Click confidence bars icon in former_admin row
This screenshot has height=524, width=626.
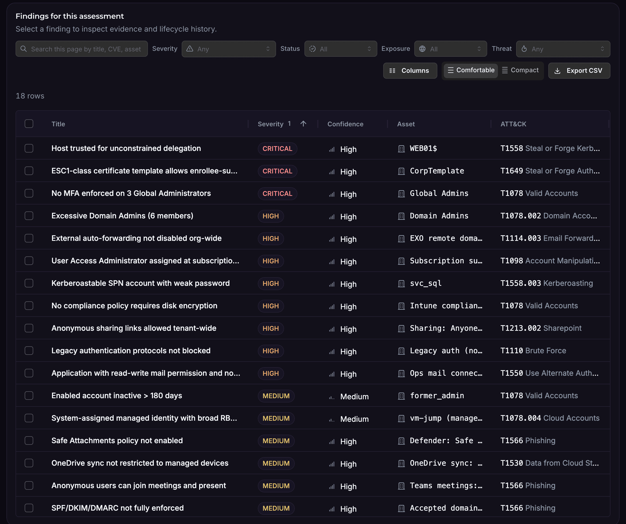click(332, 397)
